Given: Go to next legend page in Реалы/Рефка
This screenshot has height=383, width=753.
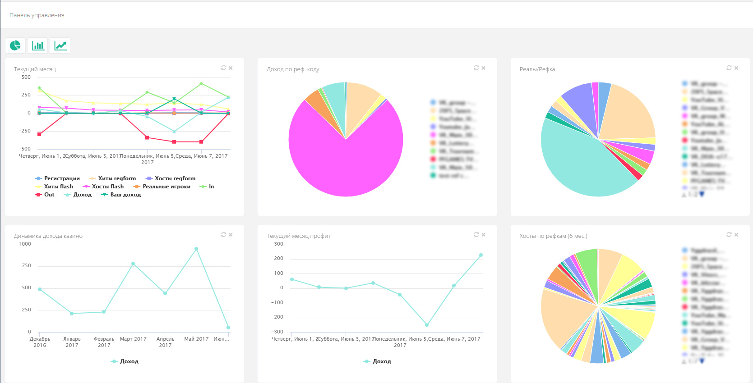Looking at the screenshot, I should click(702, 194).
